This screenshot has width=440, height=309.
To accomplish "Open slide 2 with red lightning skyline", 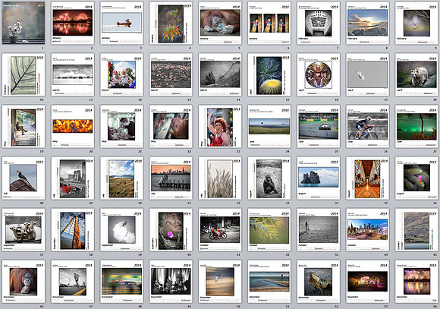I will [72, 23].
